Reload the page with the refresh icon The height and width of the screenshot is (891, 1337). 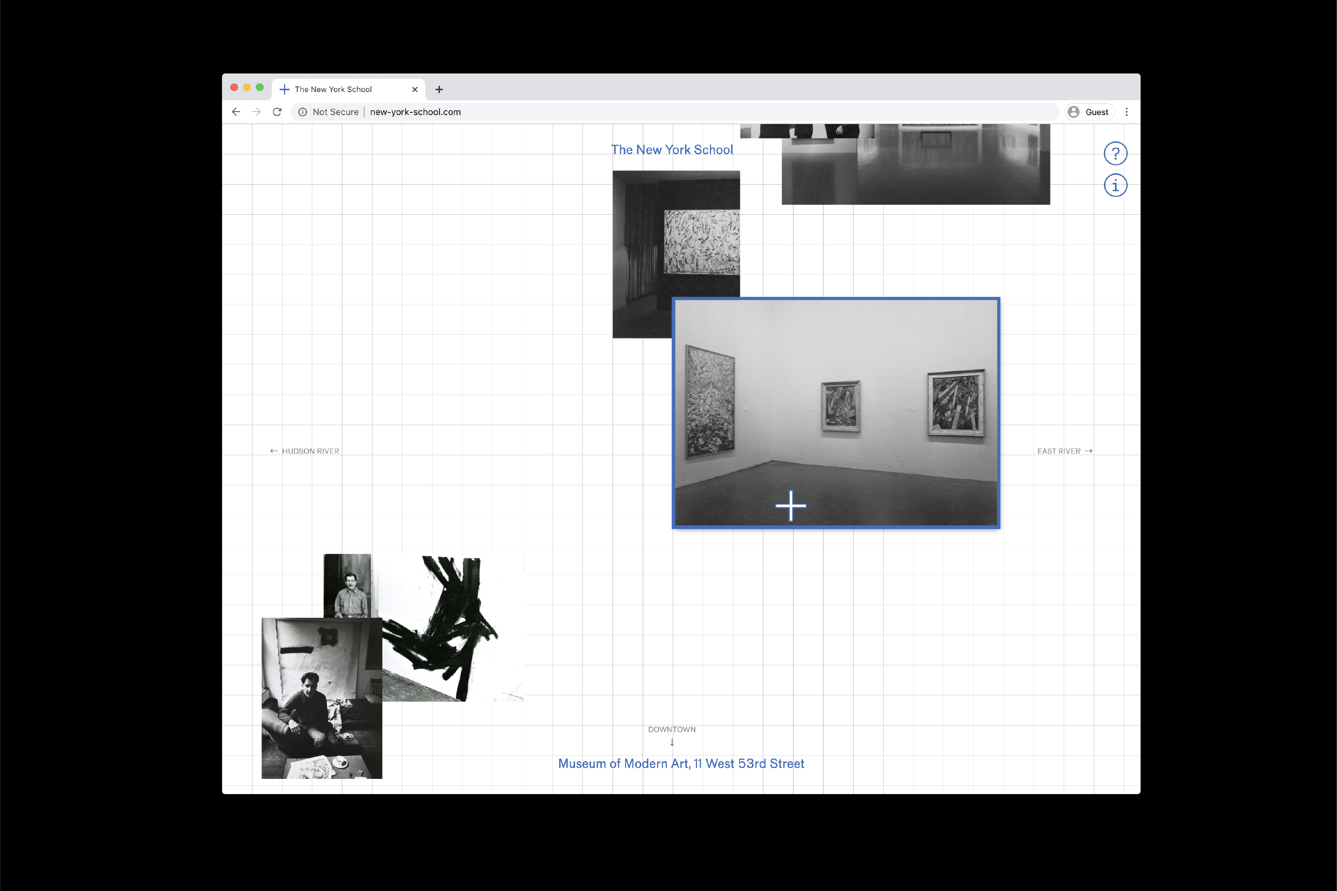(277, 112)
